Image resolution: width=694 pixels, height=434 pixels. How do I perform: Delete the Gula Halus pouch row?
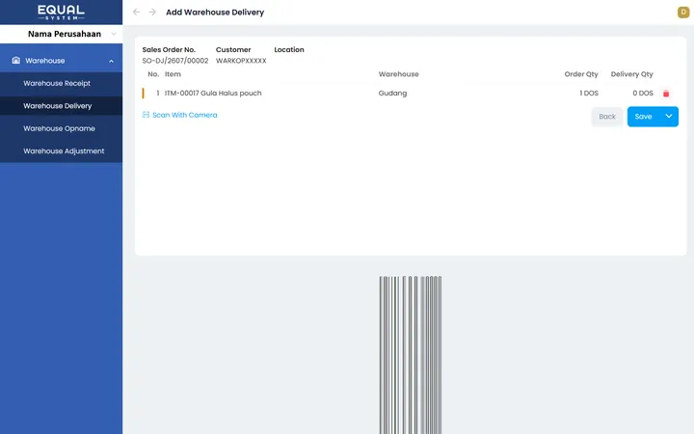pyautogui.click(x=666, y=94)
